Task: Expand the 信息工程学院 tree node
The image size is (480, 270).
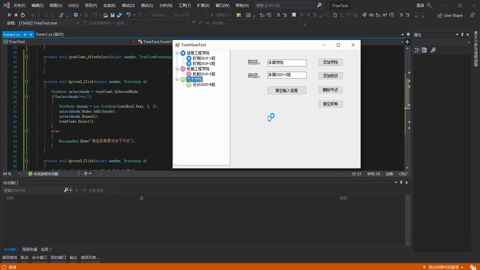Action: coord(177,53)
